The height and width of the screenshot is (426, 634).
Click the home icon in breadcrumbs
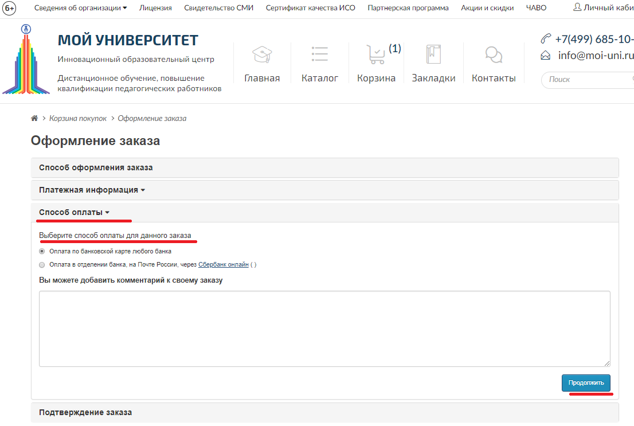(x=34, y=118)
